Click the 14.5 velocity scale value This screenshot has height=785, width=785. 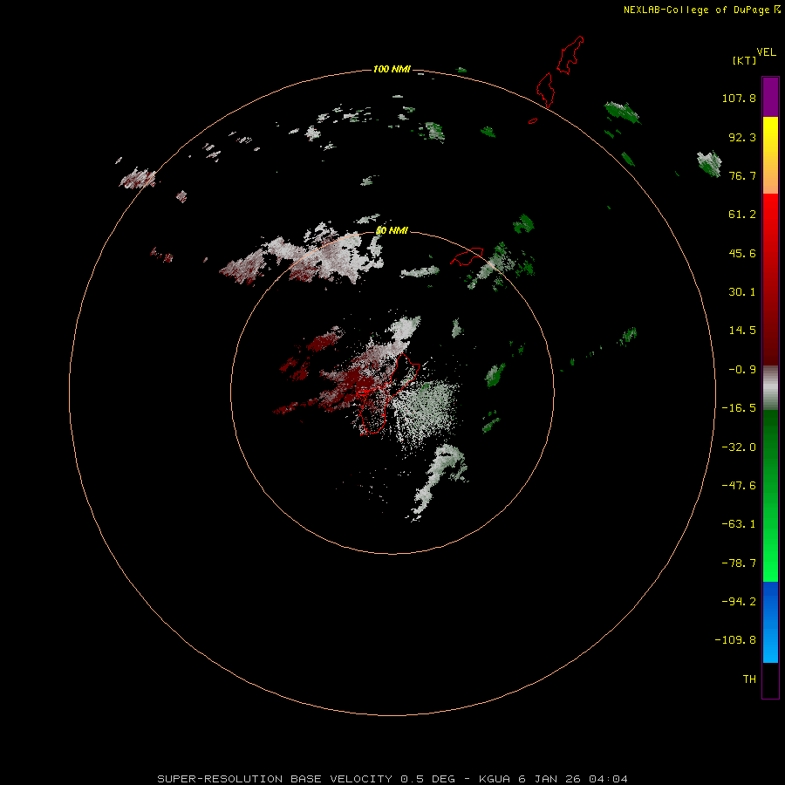[x=742, y=331]
